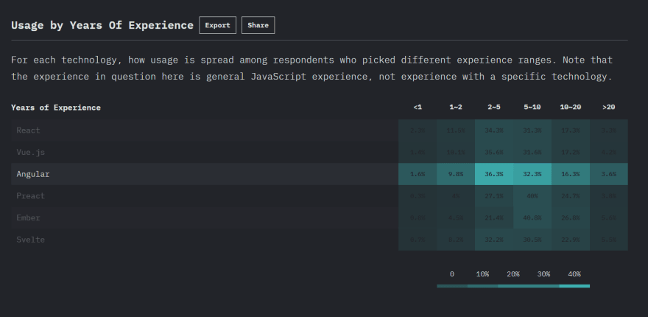Click the <1 column header
The image size is (648, 317).
418,107
